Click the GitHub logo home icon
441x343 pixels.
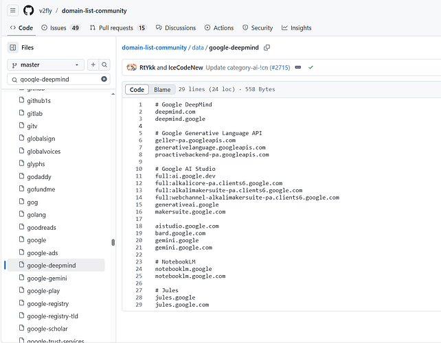pyautogui.click(x=28, y=11)
